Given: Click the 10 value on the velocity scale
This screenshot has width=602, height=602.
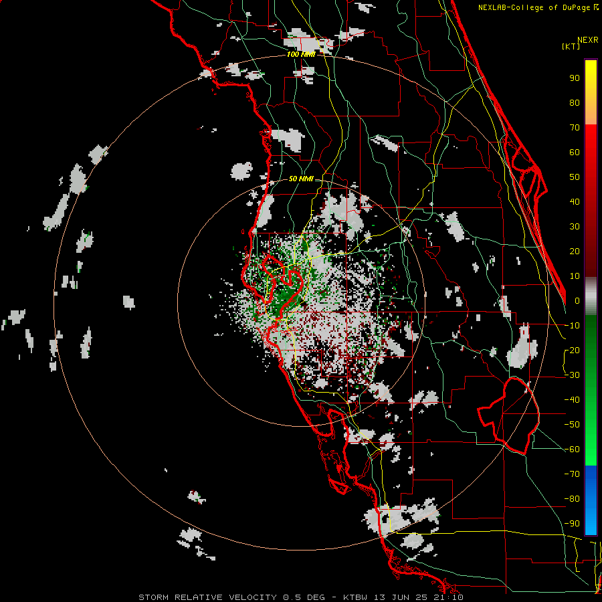Looking at the screenshot, I should tap(575, 276).
